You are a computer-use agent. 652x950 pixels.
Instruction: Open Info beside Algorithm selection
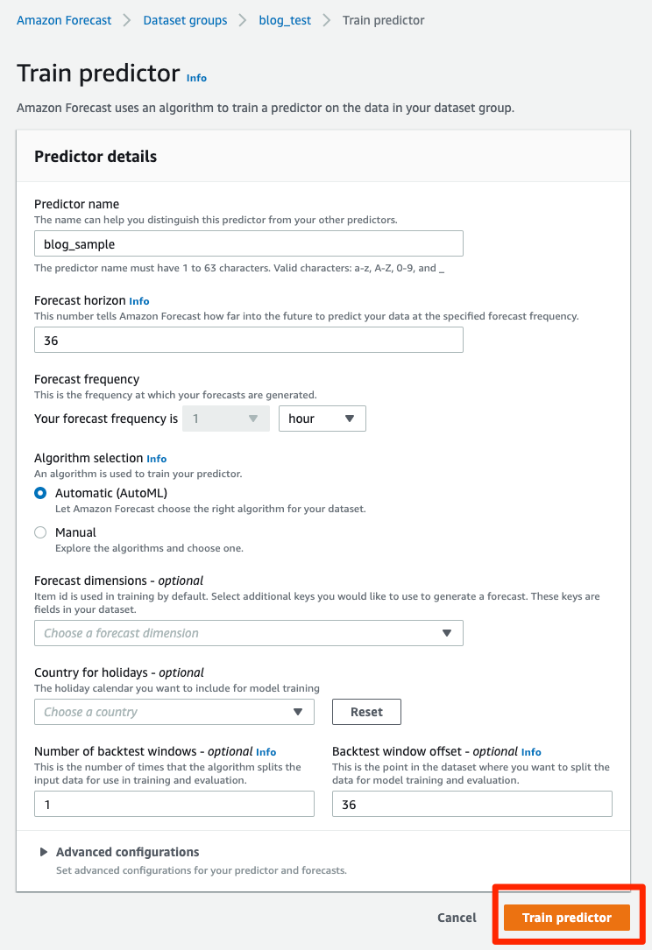[156, 459]
